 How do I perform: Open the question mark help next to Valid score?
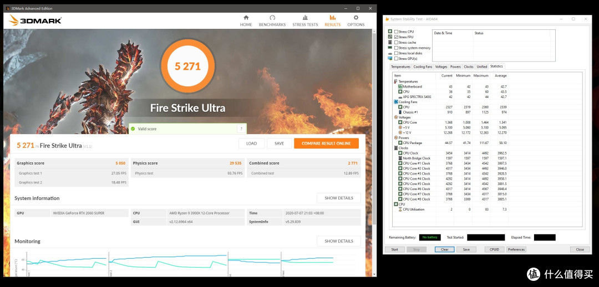[x=240, y=129]
